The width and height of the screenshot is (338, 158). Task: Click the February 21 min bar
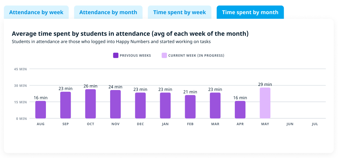(x=190, y=107)
